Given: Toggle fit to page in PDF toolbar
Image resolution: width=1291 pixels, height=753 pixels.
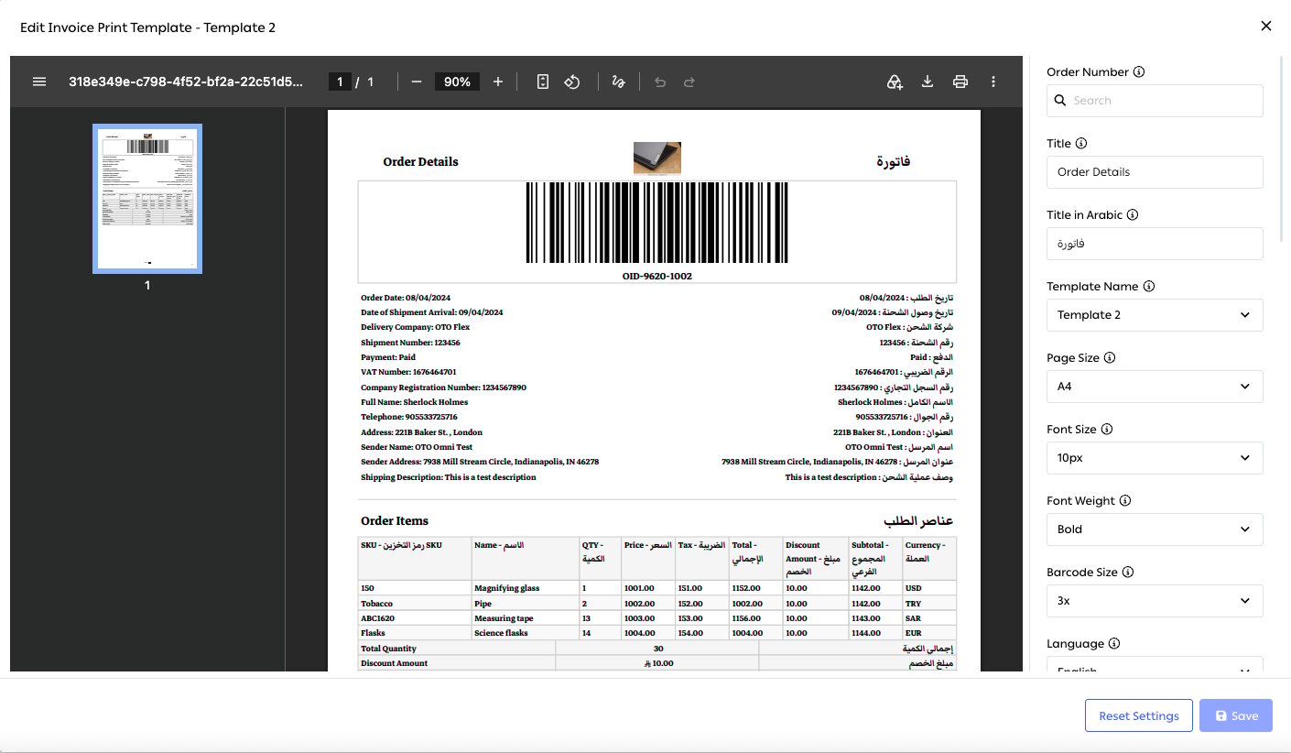Looking at the screenshot, I should [543, 82].
